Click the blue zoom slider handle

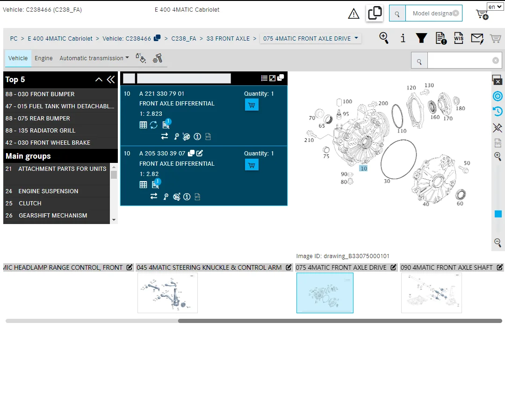pos(498,214)
